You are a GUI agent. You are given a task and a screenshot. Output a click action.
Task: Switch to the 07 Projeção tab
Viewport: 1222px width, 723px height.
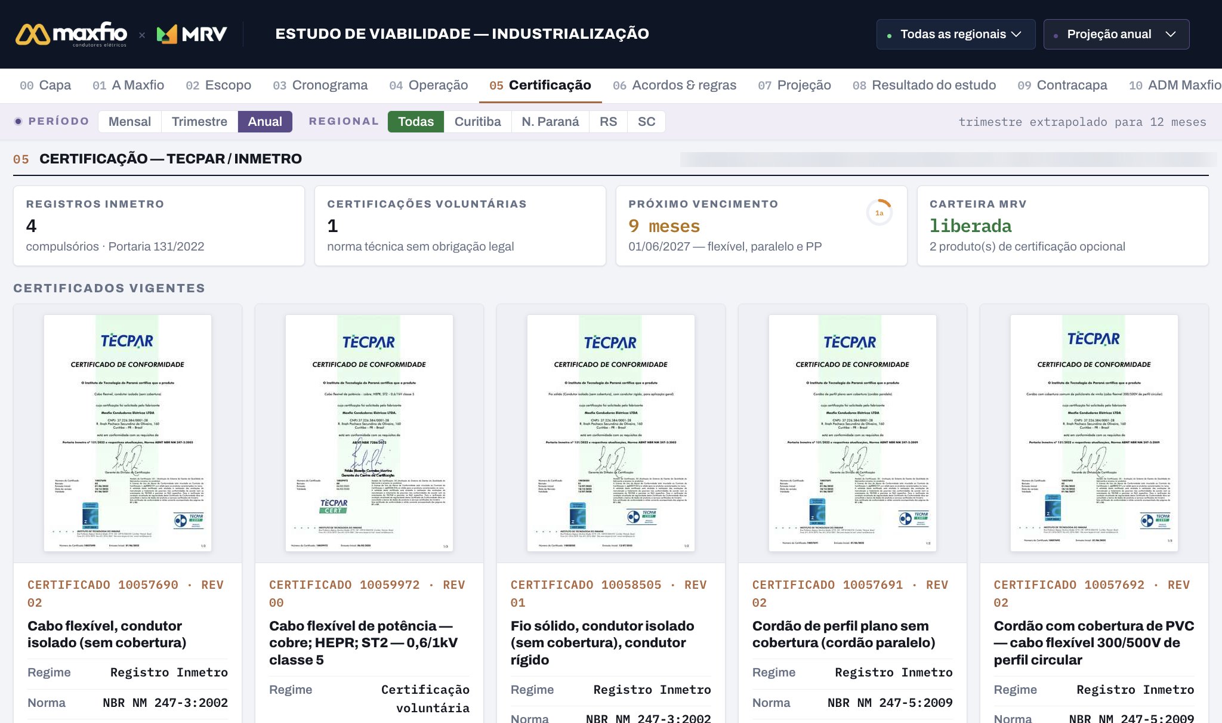794,85
